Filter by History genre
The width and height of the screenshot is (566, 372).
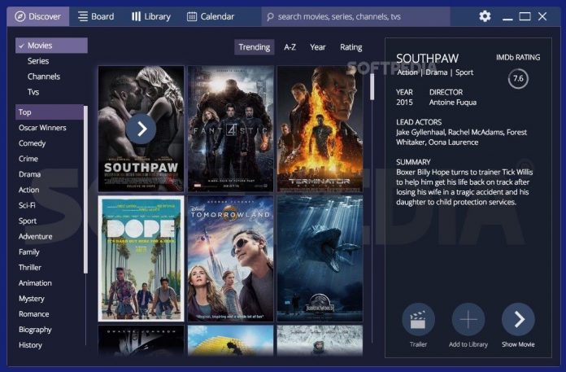[x=30, y=345]
